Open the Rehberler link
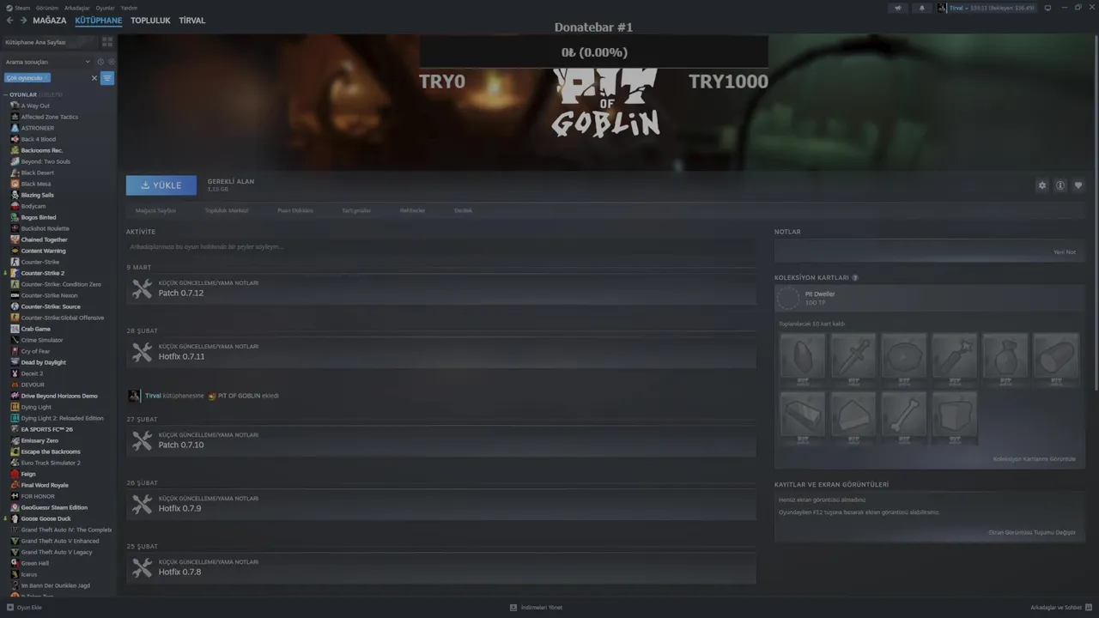Image resolution: width=1099 pixels, height=618 pixels. 412,210
